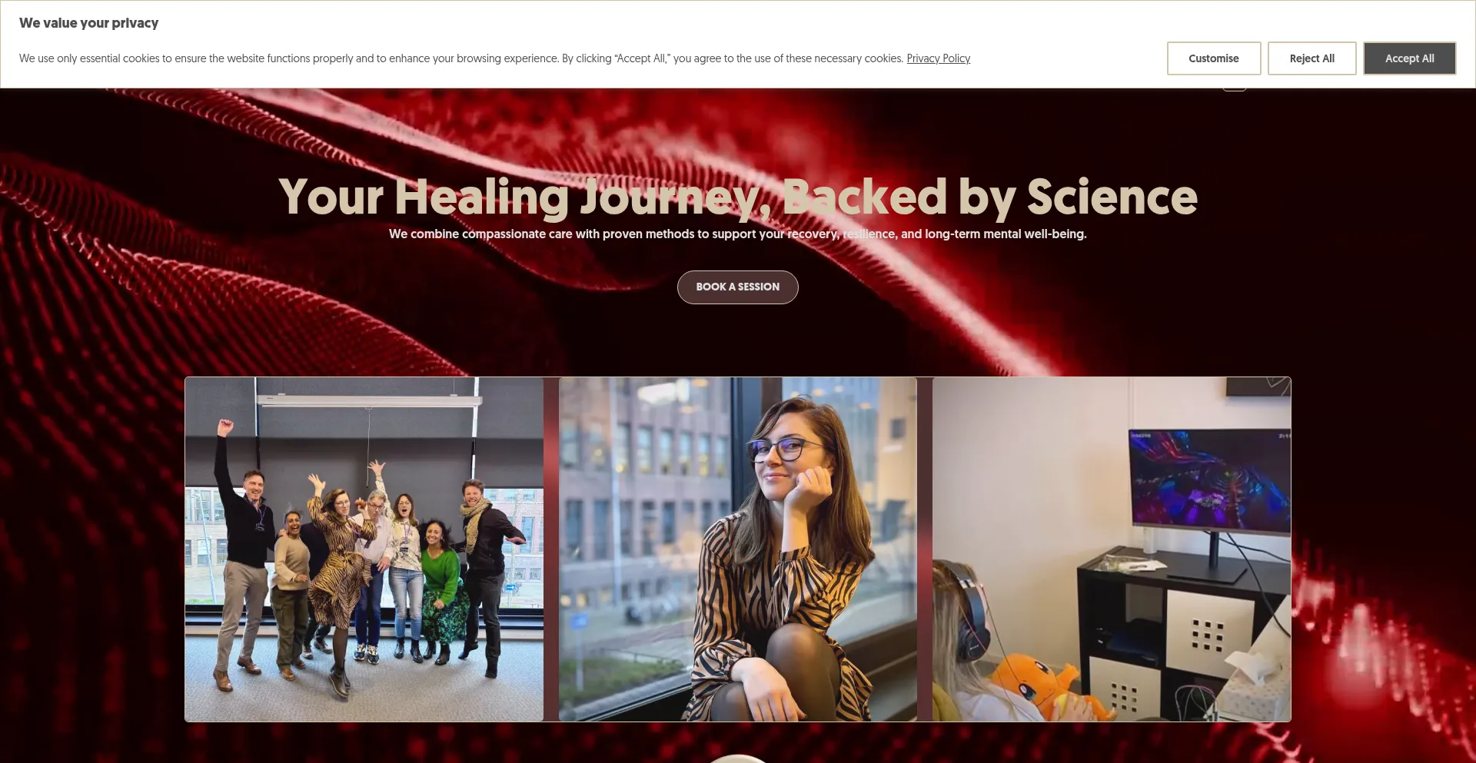Click the round white element at page bottom

pos(737,758)
